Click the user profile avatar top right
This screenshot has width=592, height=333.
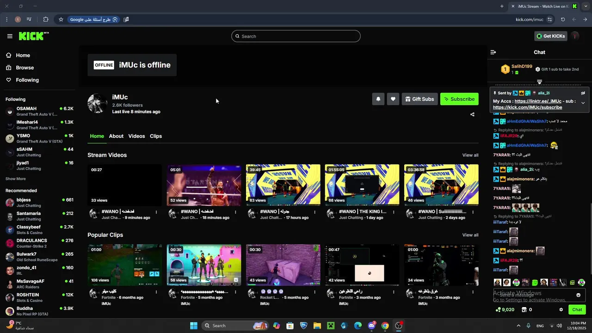pos(575,36)
